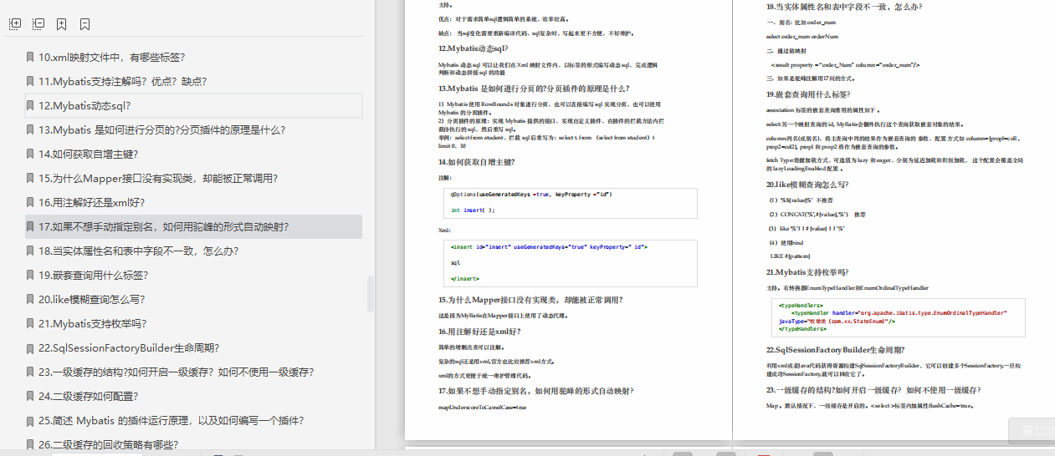Go to bookmark '23.一级缓存的结构?如何开启一级缓存'
The width and height of the screenshot is (1055, 456).
click(x=176, y=372)
